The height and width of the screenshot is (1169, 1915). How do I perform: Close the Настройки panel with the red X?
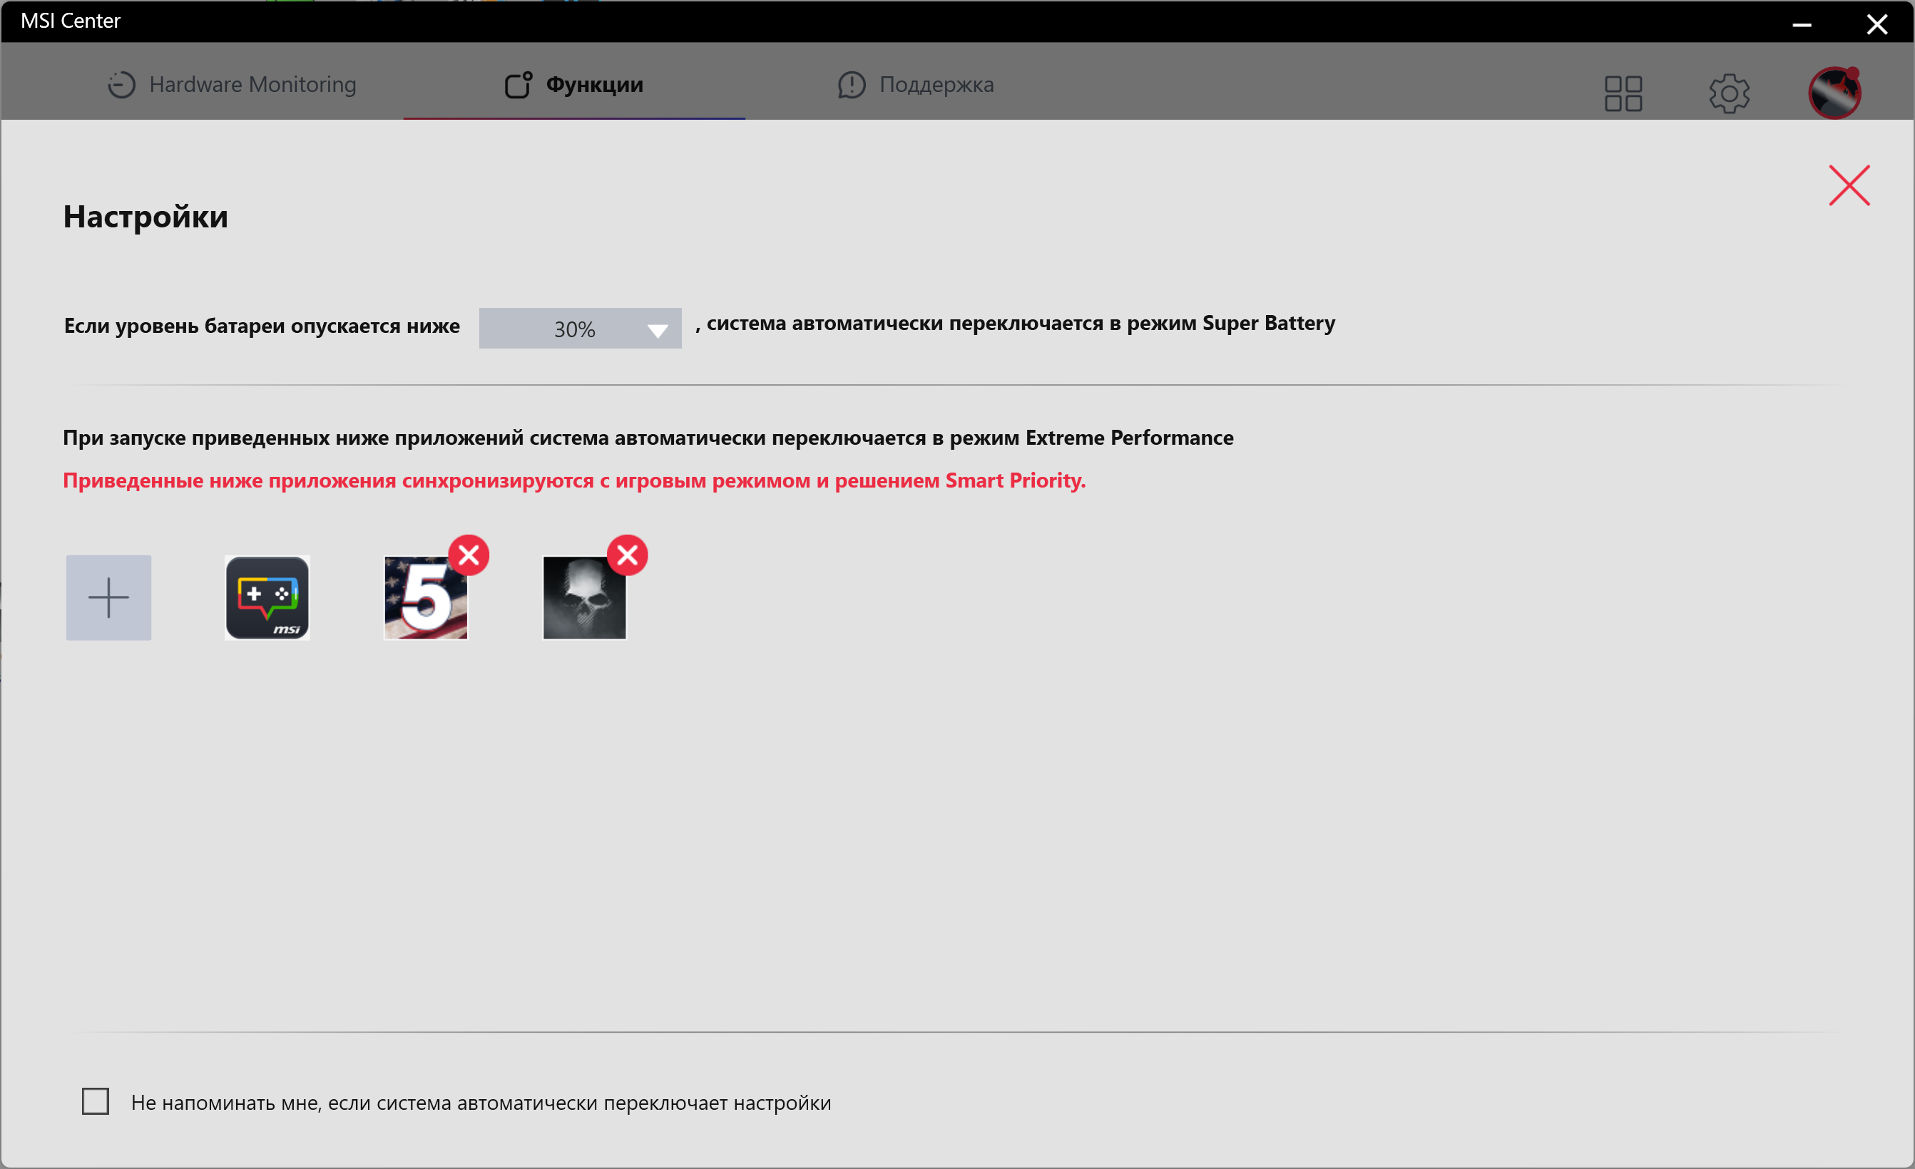pos(1848,185)
